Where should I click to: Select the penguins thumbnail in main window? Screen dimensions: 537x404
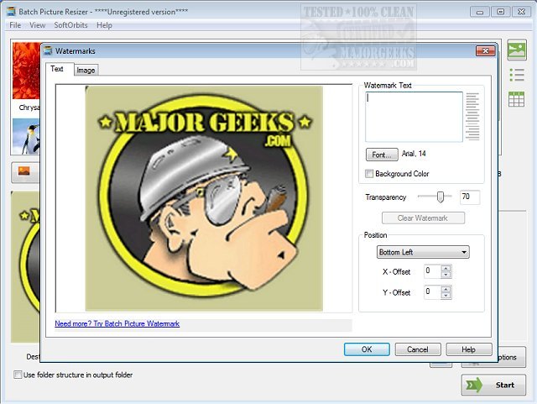pyautogui.click(x=26, y=137)
